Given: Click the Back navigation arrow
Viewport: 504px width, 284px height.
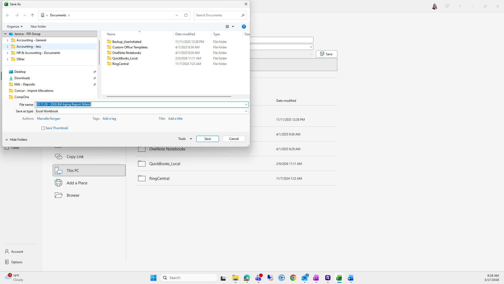Looking at the screenshot, I should pos(8,15).
